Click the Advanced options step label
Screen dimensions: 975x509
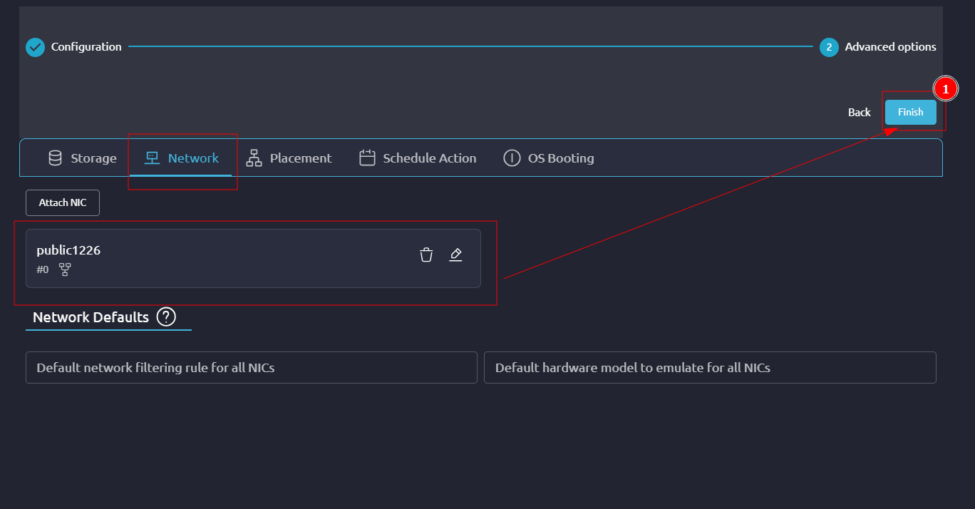890,47
